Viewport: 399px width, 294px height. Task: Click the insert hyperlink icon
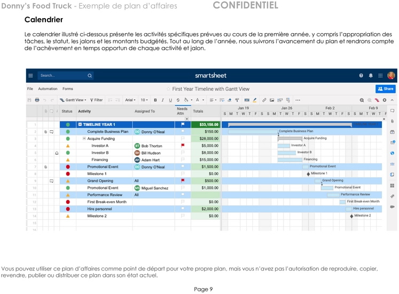click(264, 100)
